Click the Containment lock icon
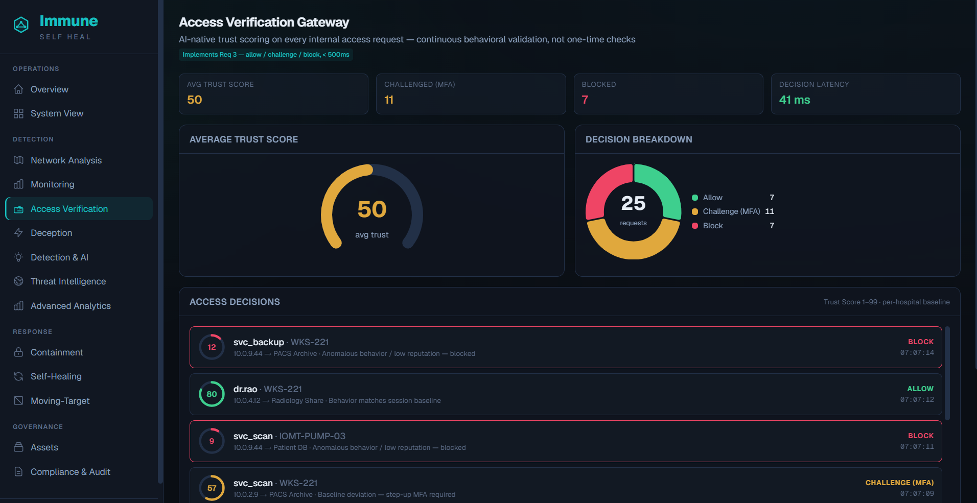 click(x=18, y=352)
